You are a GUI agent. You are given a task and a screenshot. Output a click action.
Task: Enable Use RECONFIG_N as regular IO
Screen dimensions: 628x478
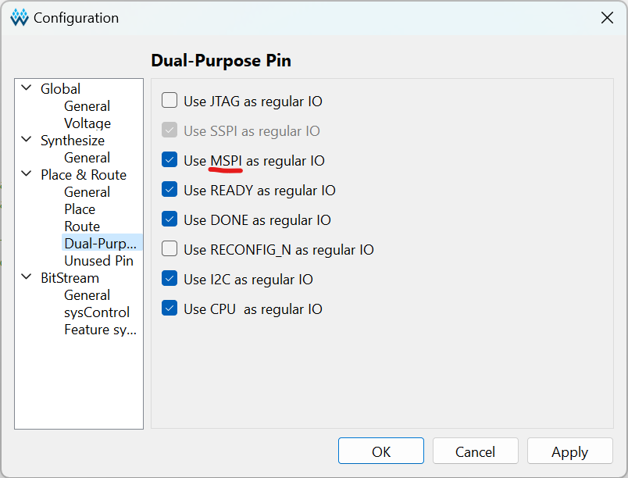tap(169, 249)
